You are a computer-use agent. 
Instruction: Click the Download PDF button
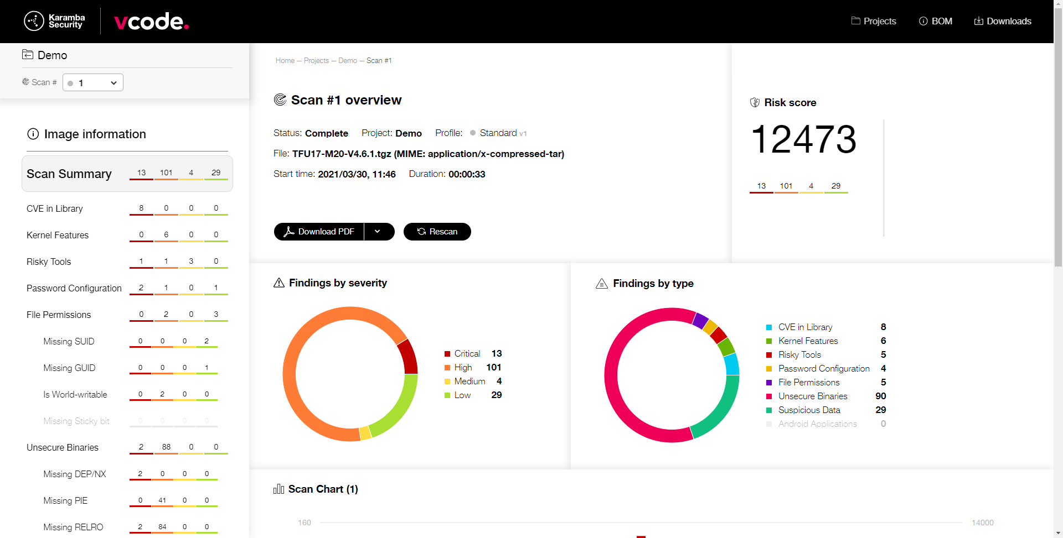(x=319, y=232)
